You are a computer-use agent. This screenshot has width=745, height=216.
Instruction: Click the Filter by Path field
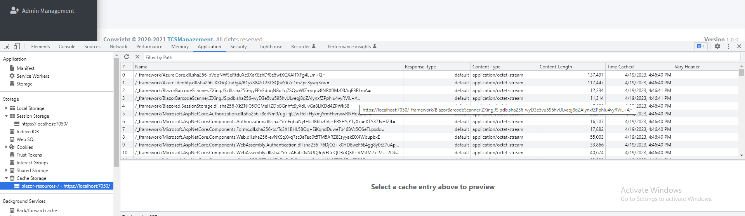tap(442, 57)
